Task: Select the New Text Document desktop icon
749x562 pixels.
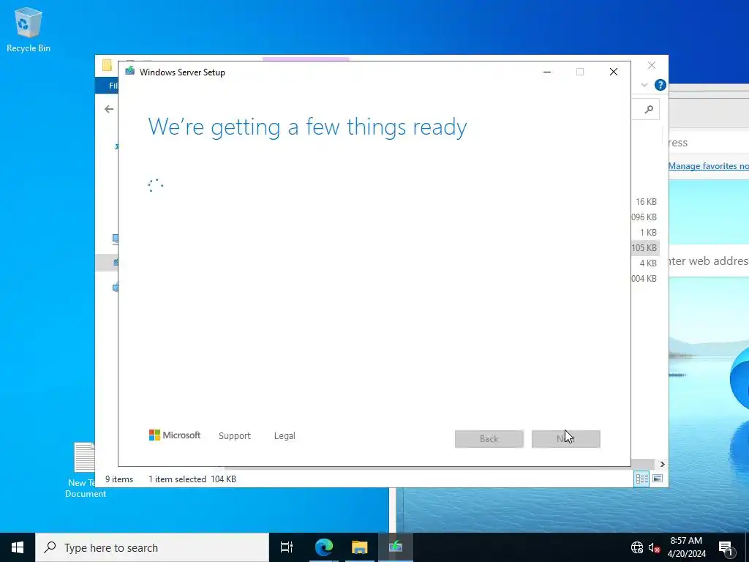Action: pyautogui.click(x=85, y=471)
